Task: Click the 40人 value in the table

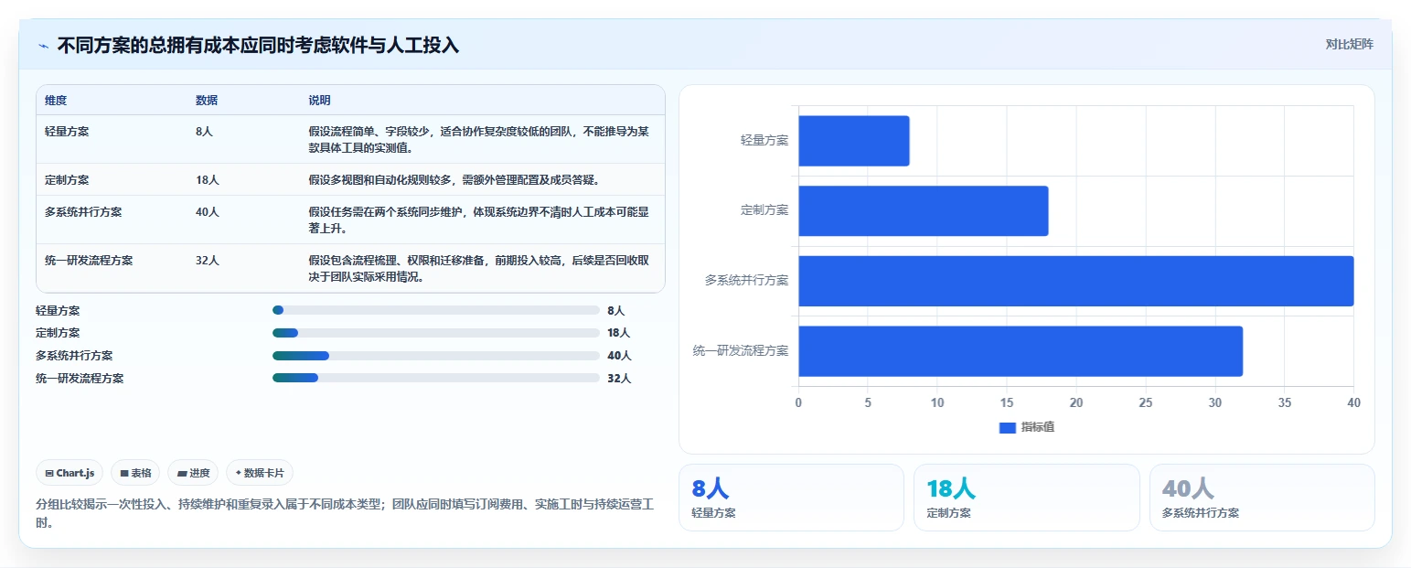Action: tap(208, 212)
